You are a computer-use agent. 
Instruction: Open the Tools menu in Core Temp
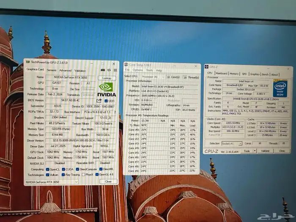(x=149, y=70)
